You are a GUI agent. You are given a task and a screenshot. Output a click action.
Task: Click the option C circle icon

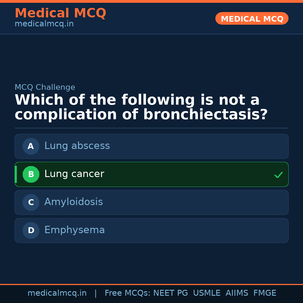click(31, 202)
